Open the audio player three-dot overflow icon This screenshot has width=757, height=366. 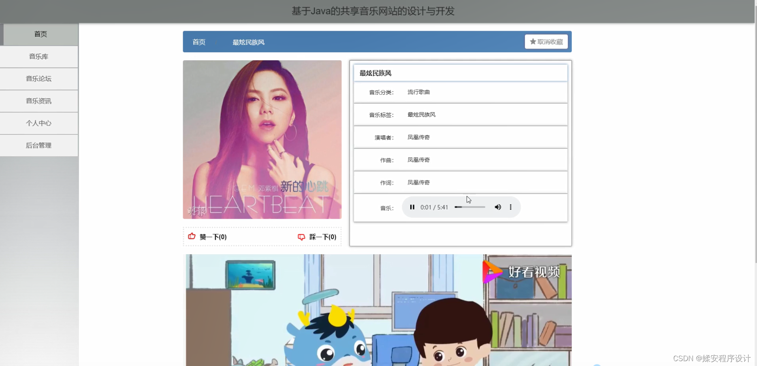point(510,207)
